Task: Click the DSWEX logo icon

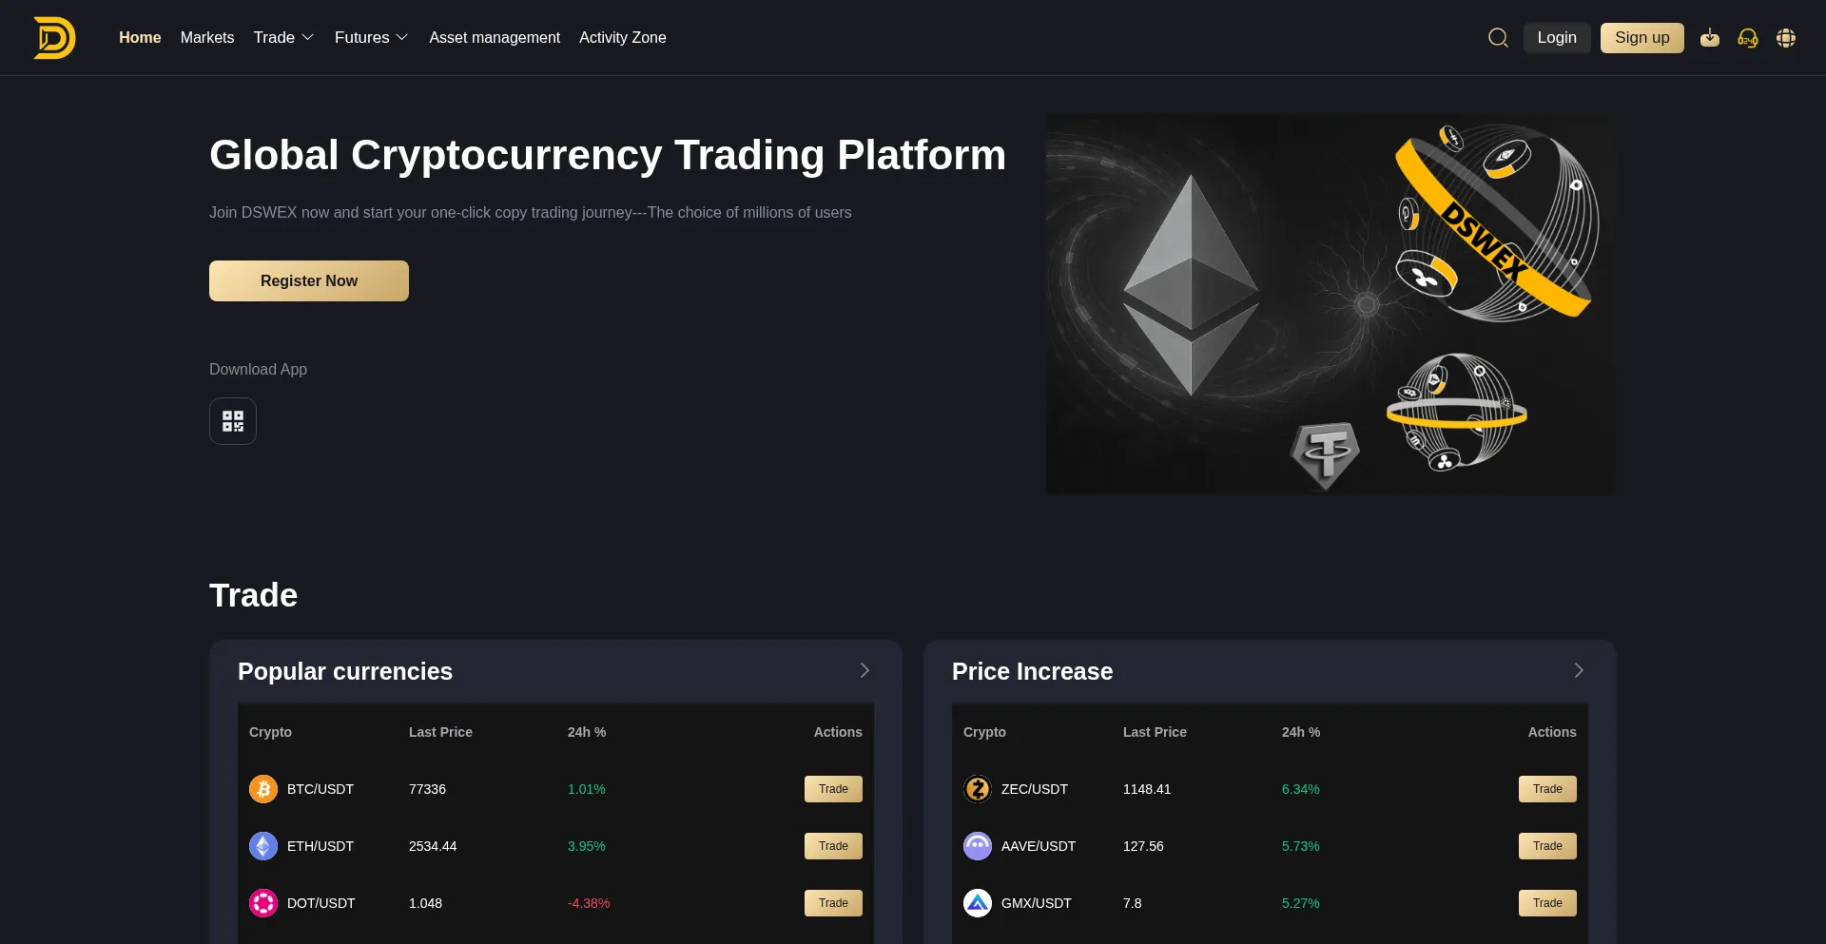Action: (x=54, y=38)
